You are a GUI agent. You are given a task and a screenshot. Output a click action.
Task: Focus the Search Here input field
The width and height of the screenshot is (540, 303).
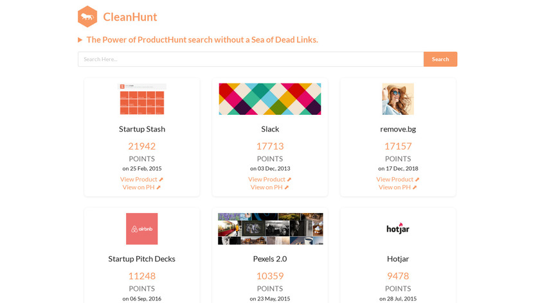[250, 59]
